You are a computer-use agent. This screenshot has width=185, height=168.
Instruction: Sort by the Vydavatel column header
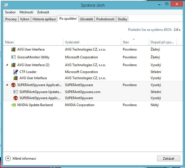[92, 42]
